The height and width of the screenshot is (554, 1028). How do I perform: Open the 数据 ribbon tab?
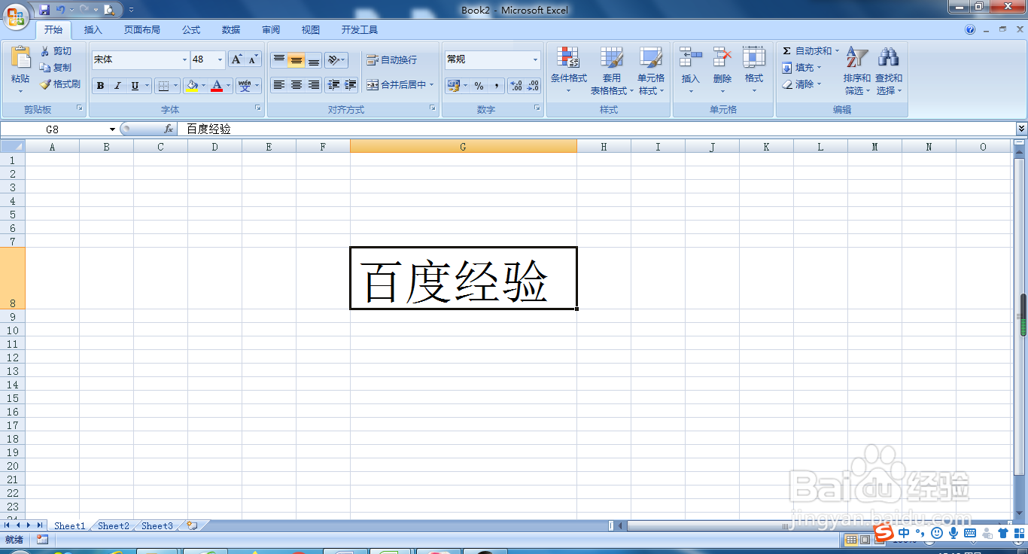tap(231, 30)
